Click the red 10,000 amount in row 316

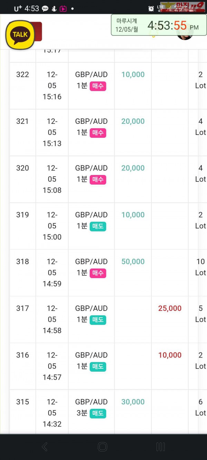[170, 355]
